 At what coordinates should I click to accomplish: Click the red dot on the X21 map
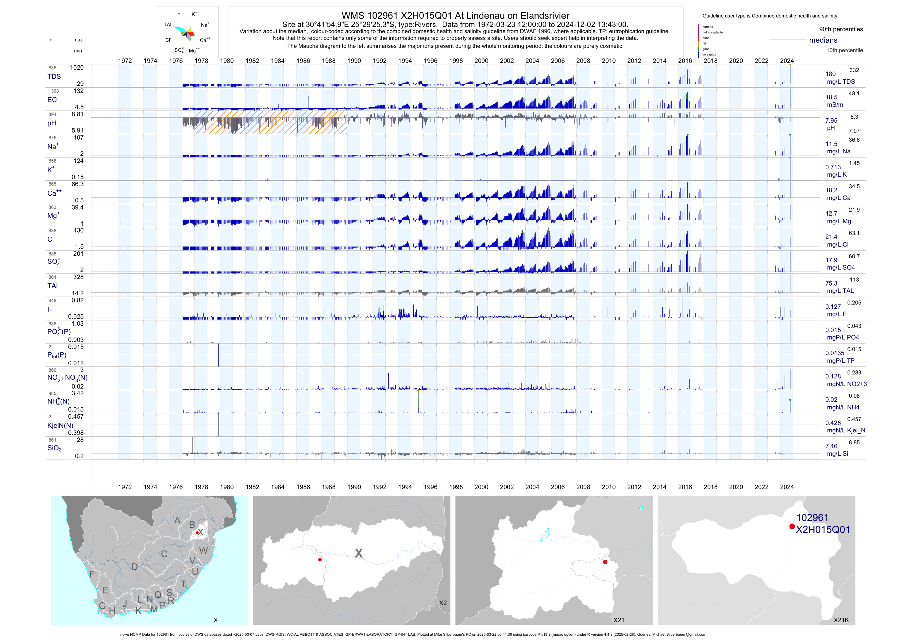(605, 562)
